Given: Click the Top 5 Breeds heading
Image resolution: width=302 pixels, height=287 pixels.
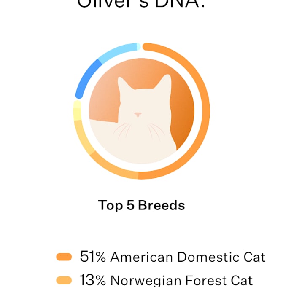Looking at the screenshot, I should pyautogui.click(x=142, y=205).
